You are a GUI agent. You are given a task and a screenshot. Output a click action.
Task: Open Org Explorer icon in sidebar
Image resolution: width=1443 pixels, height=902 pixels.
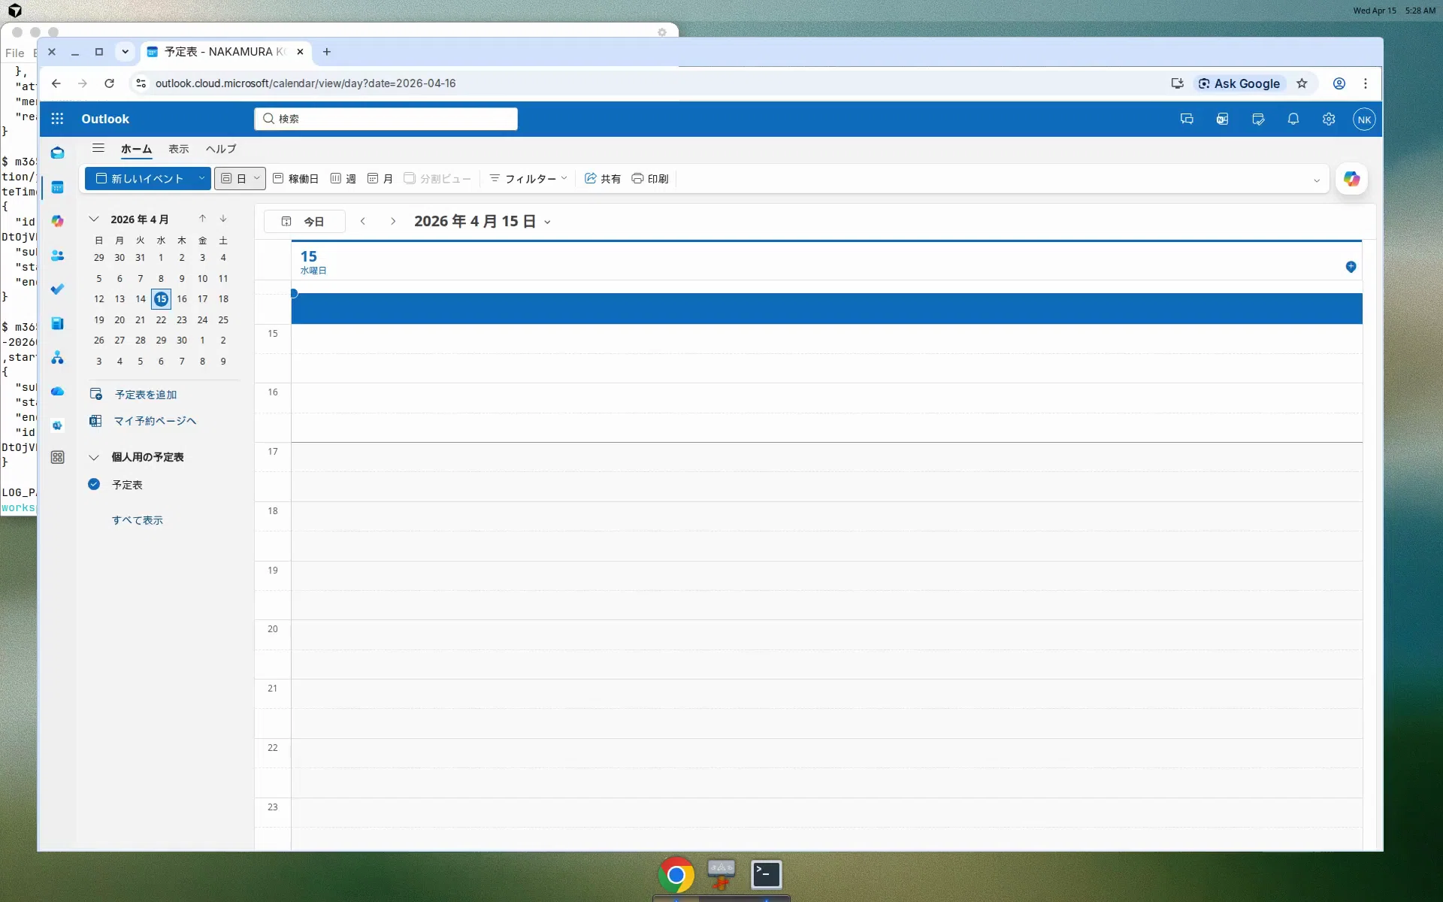[x=57, y=358]
